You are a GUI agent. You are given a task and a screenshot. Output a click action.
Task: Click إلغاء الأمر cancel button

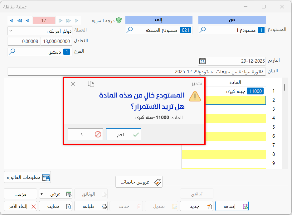pyautogui.click(x=21, y=207)
